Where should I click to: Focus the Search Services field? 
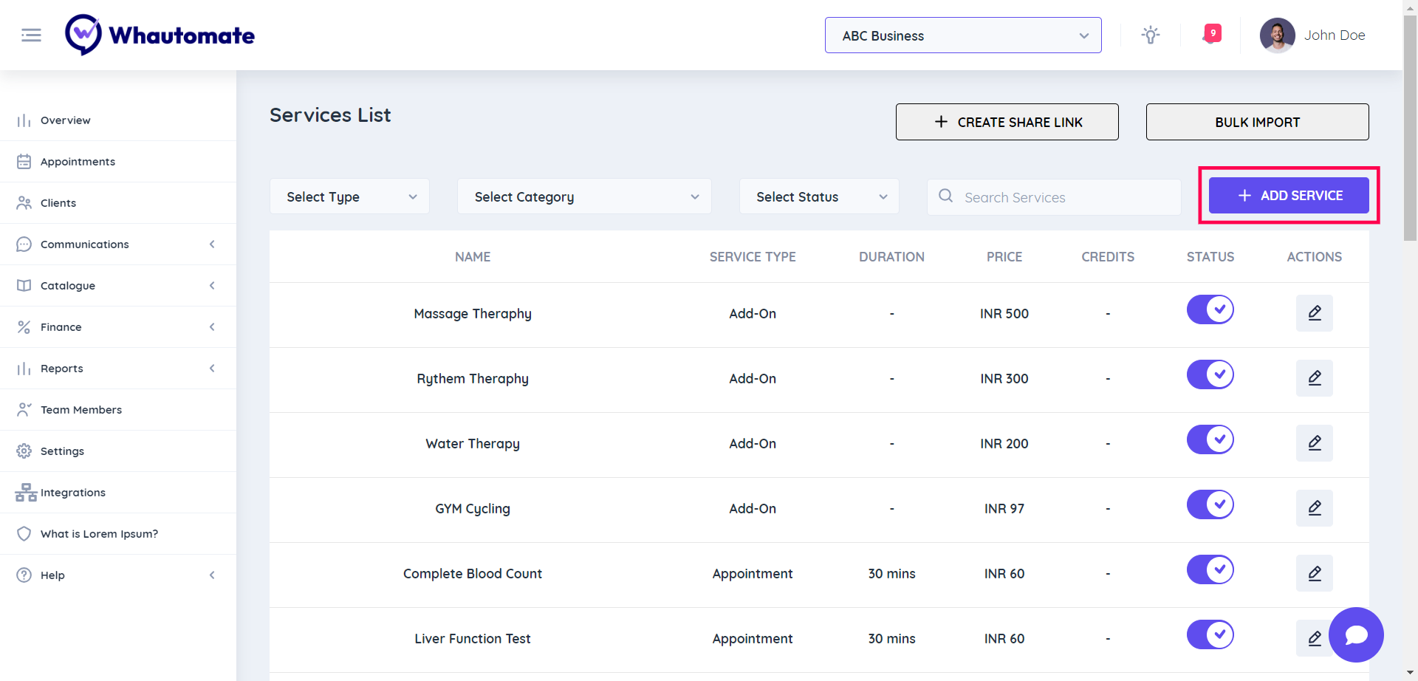[x=1063, y=197]
